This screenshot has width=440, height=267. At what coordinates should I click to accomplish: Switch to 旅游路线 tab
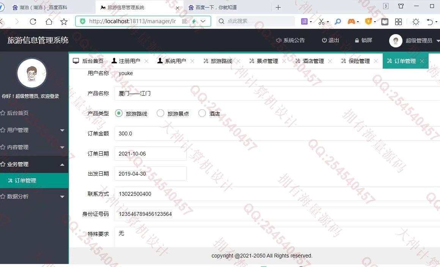click(x=218, y=61)
